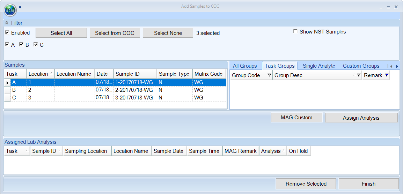Image resolution: width=403 pixels, height=194 pixels.
Task: Open Group Code column filter icon
Action: [x=269, y=75]
